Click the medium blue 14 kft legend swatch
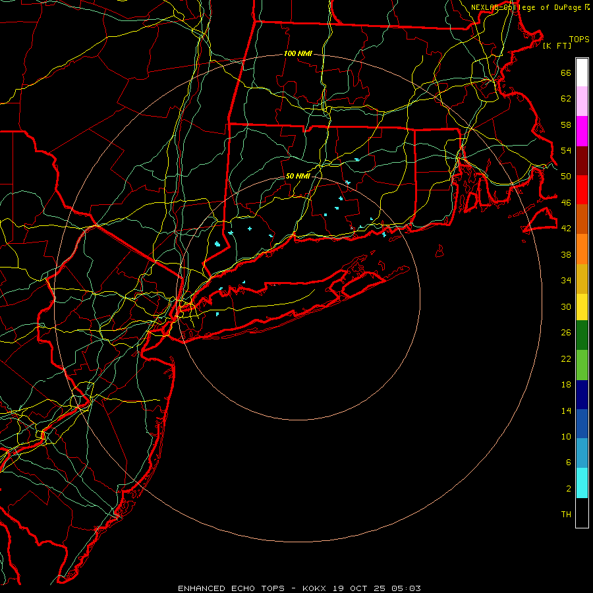The height and width of the screenshot is (593, 593). click(x=582, y=424)
